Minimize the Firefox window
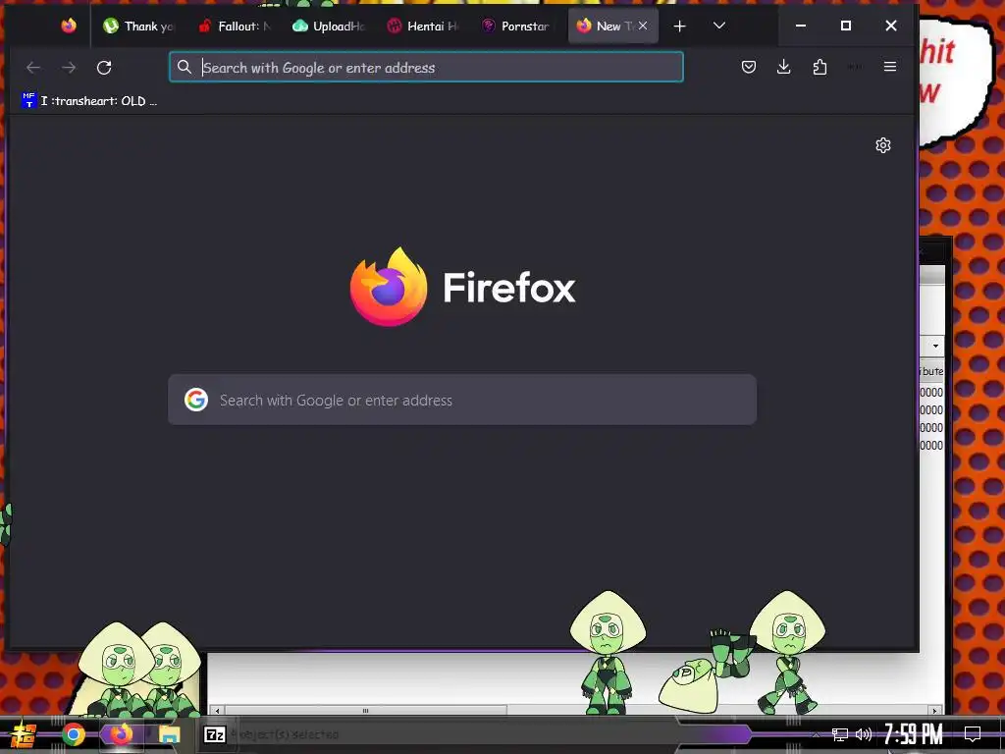This screenshot has height=754, width=1005. (x=801, y=26)
